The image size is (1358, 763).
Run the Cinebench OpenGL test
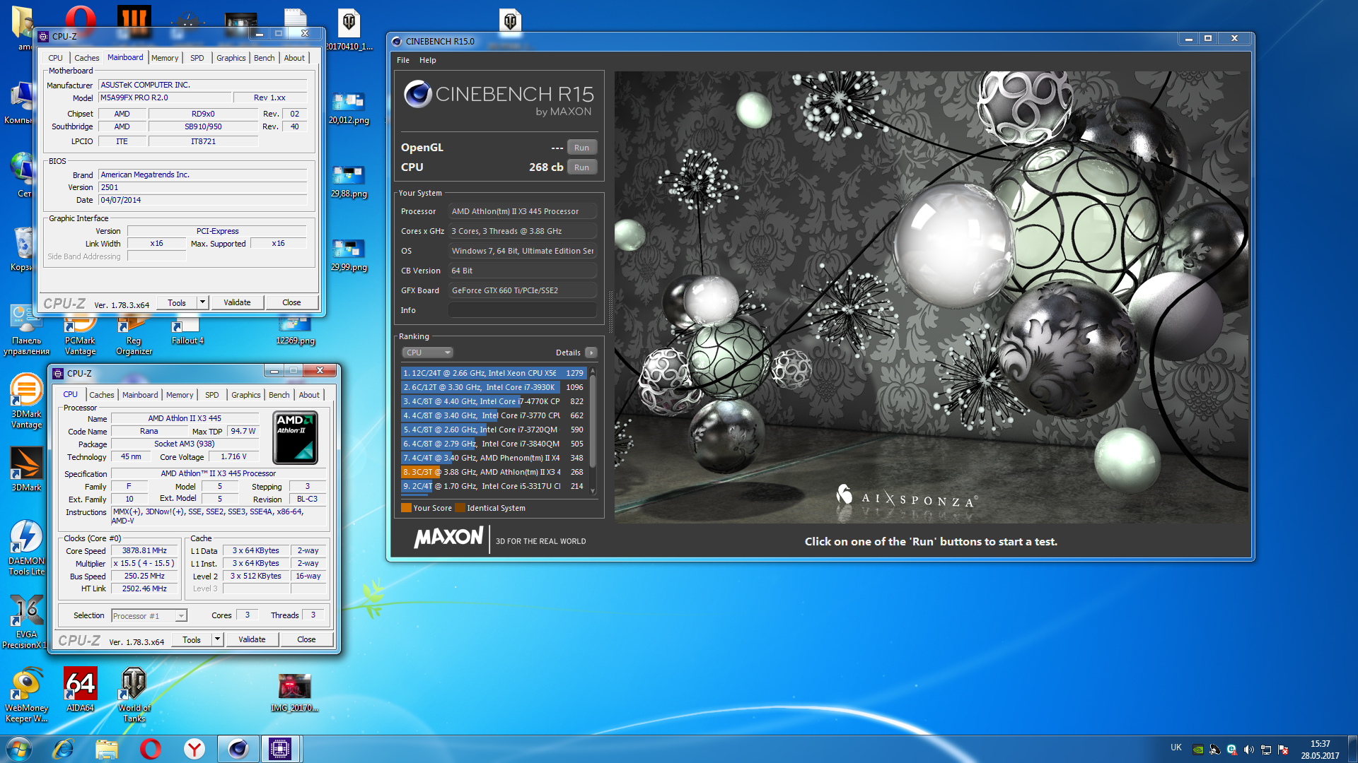[x=581, y=148]
